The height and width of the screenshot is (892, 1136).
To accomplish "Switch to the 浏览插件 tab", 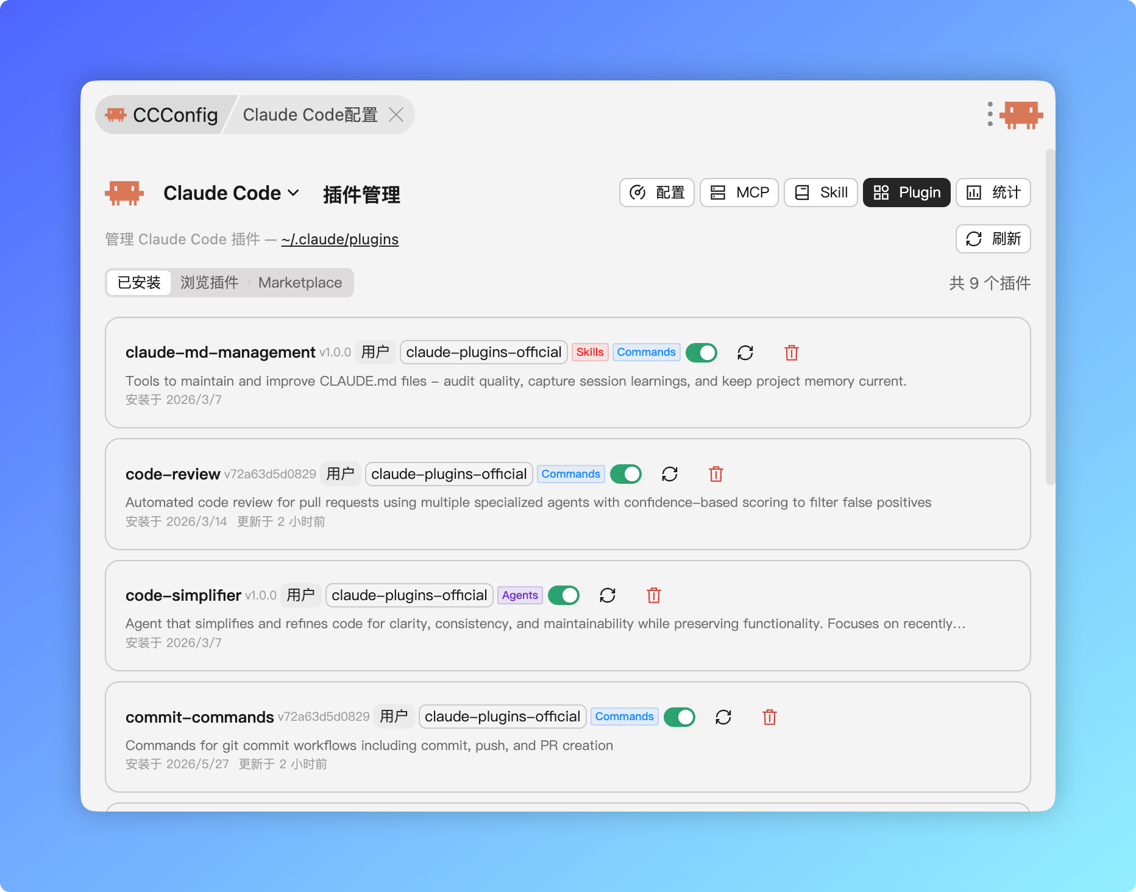I will pyautogui.click(x=209, y=283).
